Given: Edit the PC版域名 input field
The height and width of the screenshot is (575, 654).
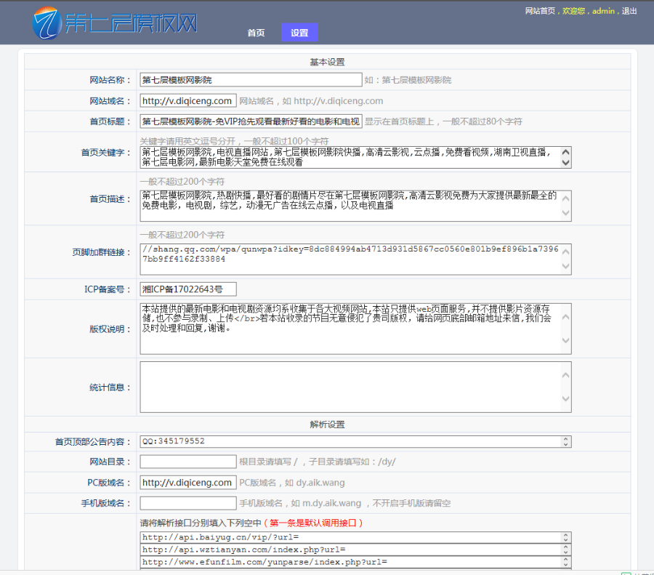Looking at the screenshot, I should coord(188,483).
